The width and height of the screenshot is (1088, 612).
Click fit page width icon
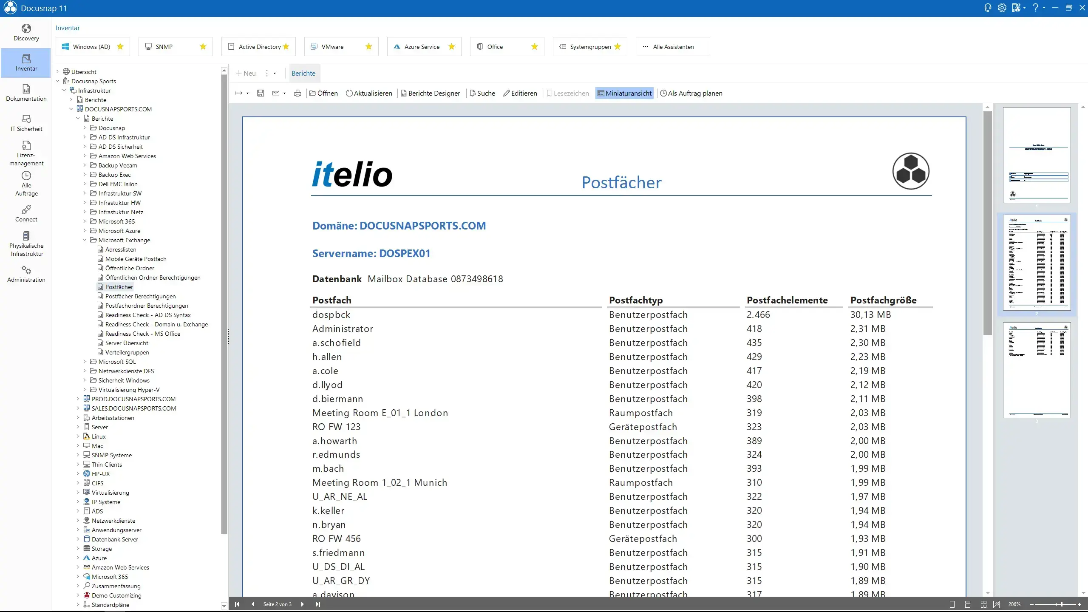tap(997, 604)
